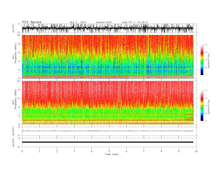Click the "8" kHz tick on ch.1 spectrogram

point(20,44)
